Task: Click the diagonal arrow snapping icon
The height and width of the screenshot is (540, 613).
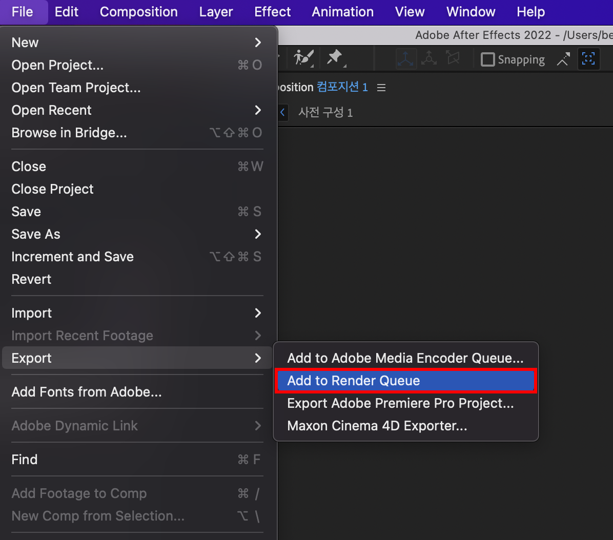Action: click(563, 58)
